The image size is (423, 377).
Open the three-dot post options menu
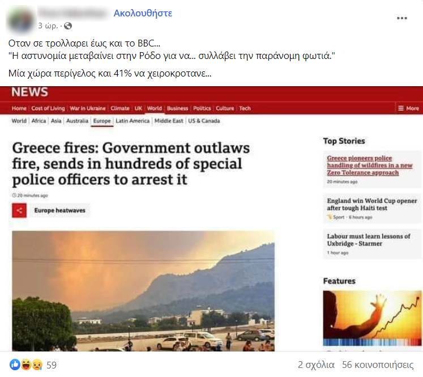click(401, 18)
